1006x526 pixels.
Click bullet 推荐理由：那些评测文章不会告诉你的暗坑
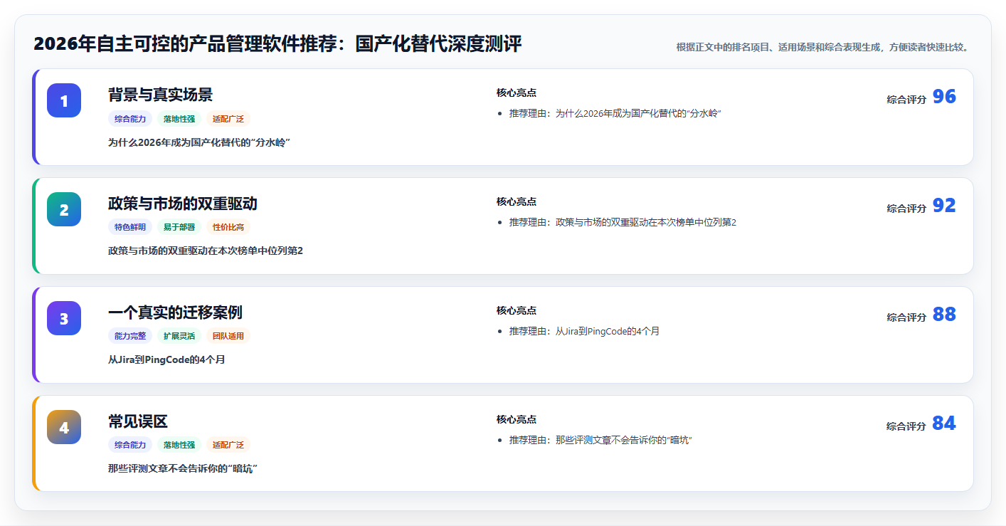click(x=600, y=440)
